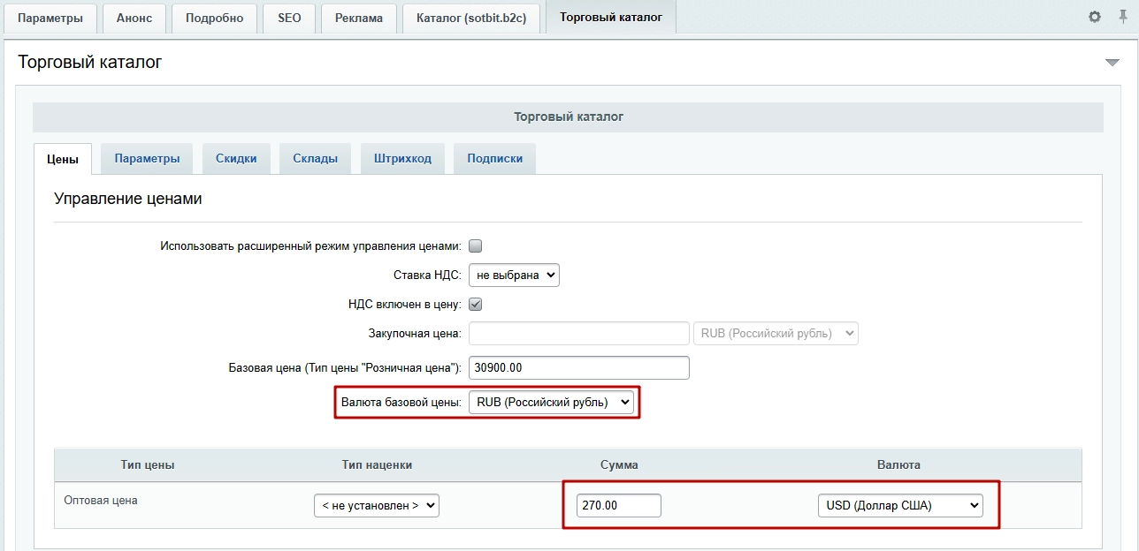This screenshot has height=551, width=1139.
Task: Open the Штрихкод tab
Action: (x=402, y=158)
